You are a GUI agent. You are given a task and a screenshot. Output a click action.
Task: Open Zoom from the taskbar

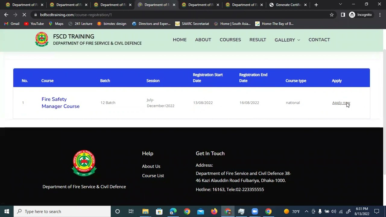(x=255, y=212)
